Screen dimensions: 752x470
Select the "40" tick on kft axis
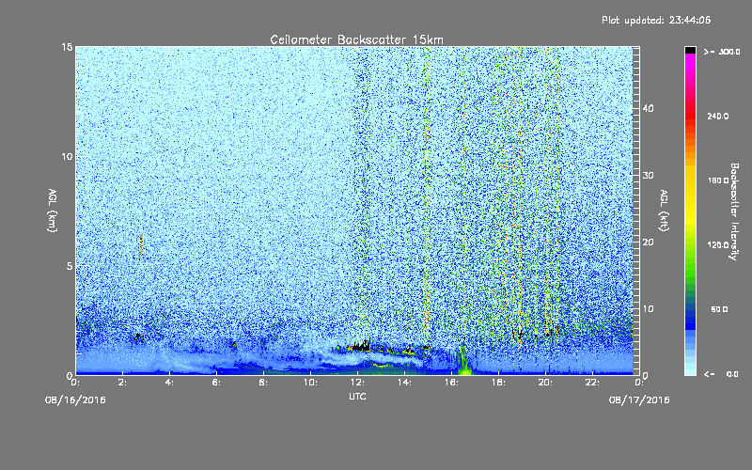648,108
